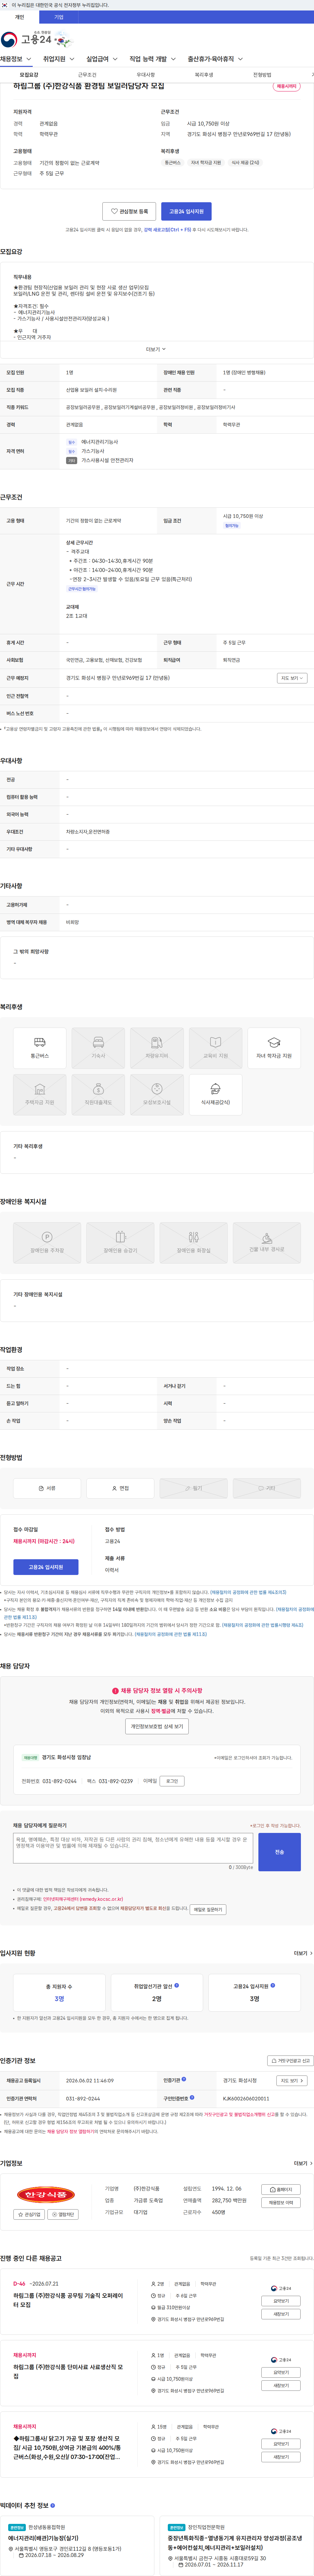Screen dimensions: 314x2576
Task: Click 고용24 입사지원 button under 접수 마감일
Action: (x=46, y=1567)
